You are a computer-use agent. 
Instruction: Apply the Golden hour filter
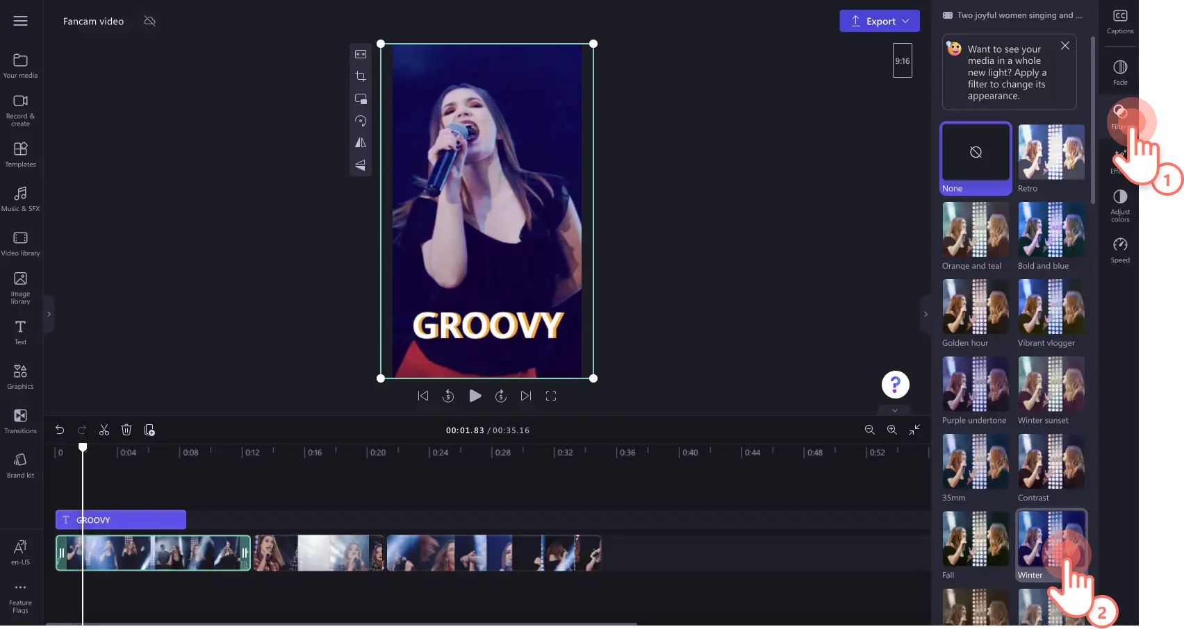(976, 313)
